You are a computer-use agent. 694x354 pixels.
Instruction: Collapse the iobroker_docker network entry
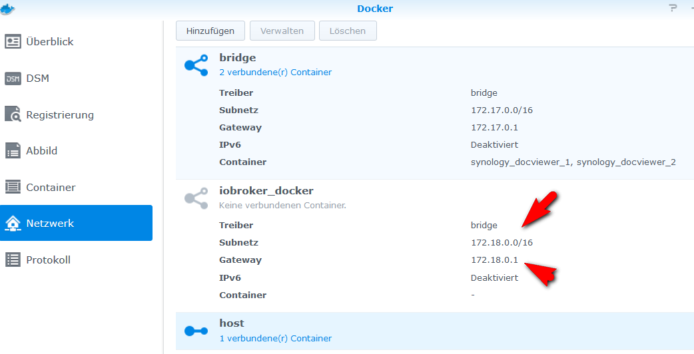266,191
